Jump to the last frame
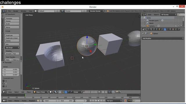 (104, 101)
